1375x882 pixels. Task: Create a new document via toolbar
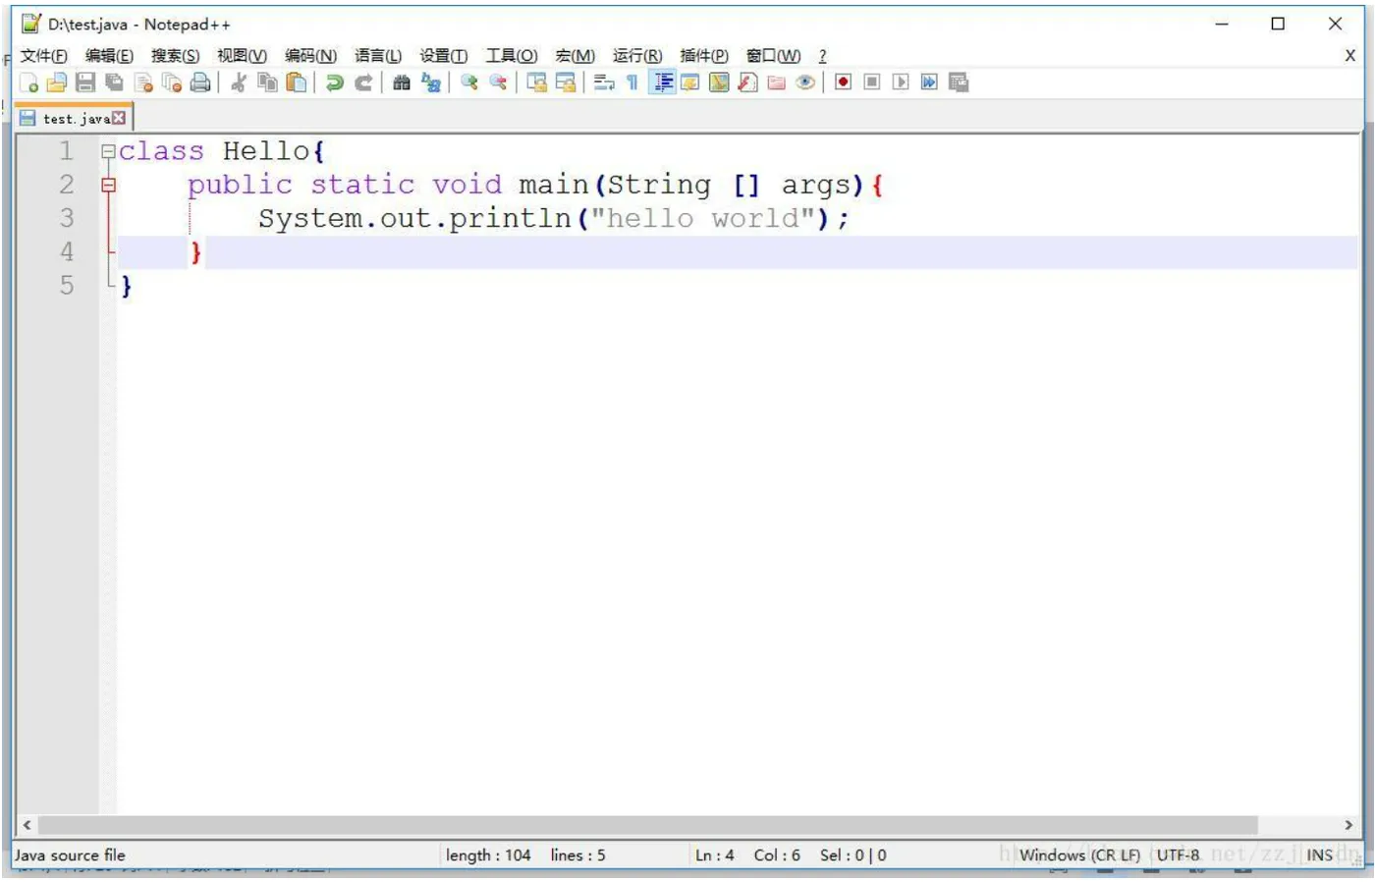click(x=28, y=83)
